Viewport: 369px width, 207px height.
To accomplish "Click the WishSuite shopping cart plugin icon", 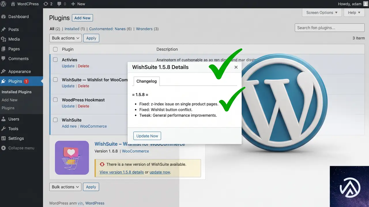I will [x=72, y=158].
